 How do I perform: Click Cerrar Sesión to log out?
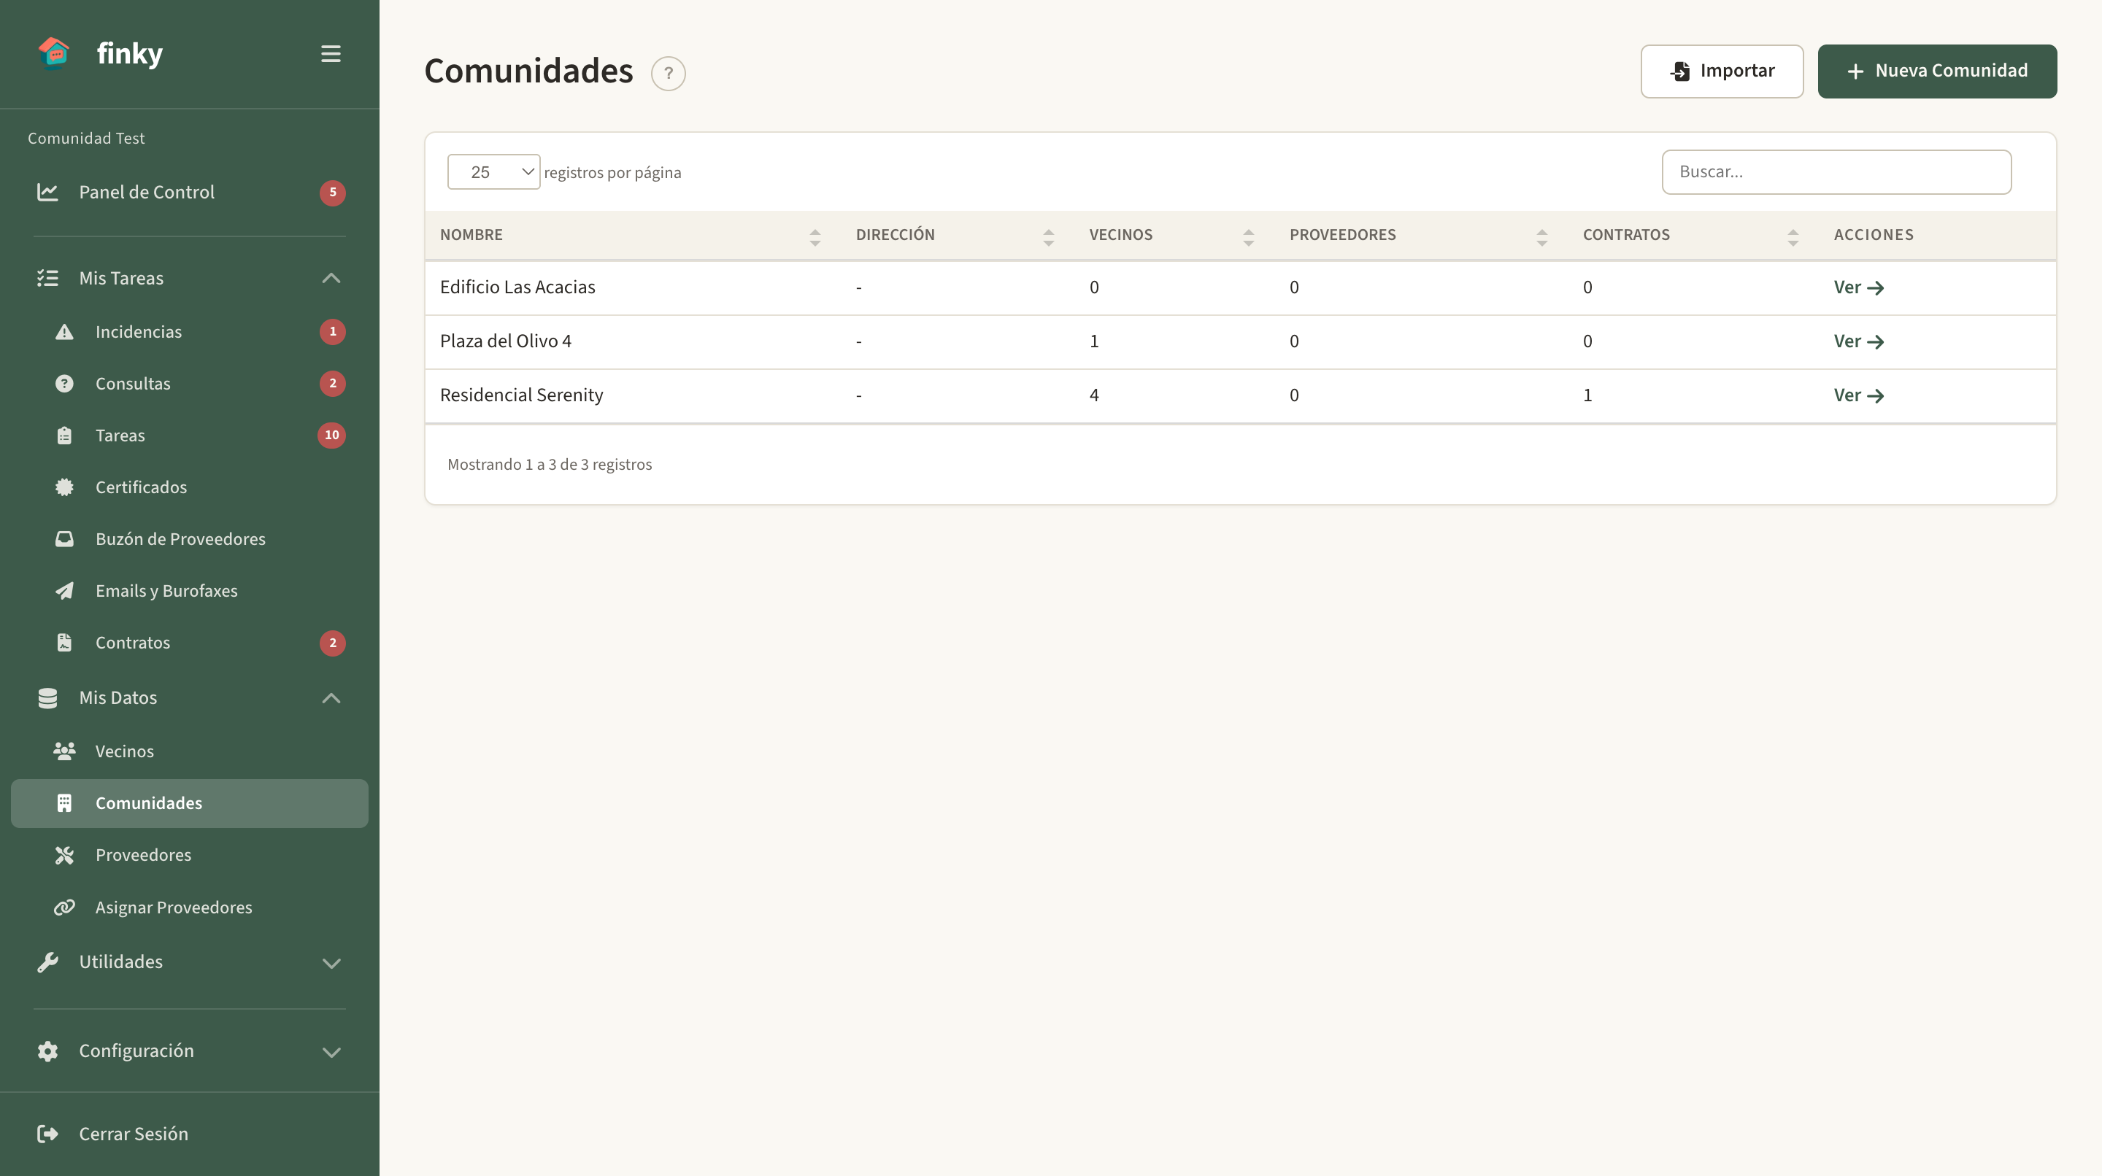[189, 1134]
